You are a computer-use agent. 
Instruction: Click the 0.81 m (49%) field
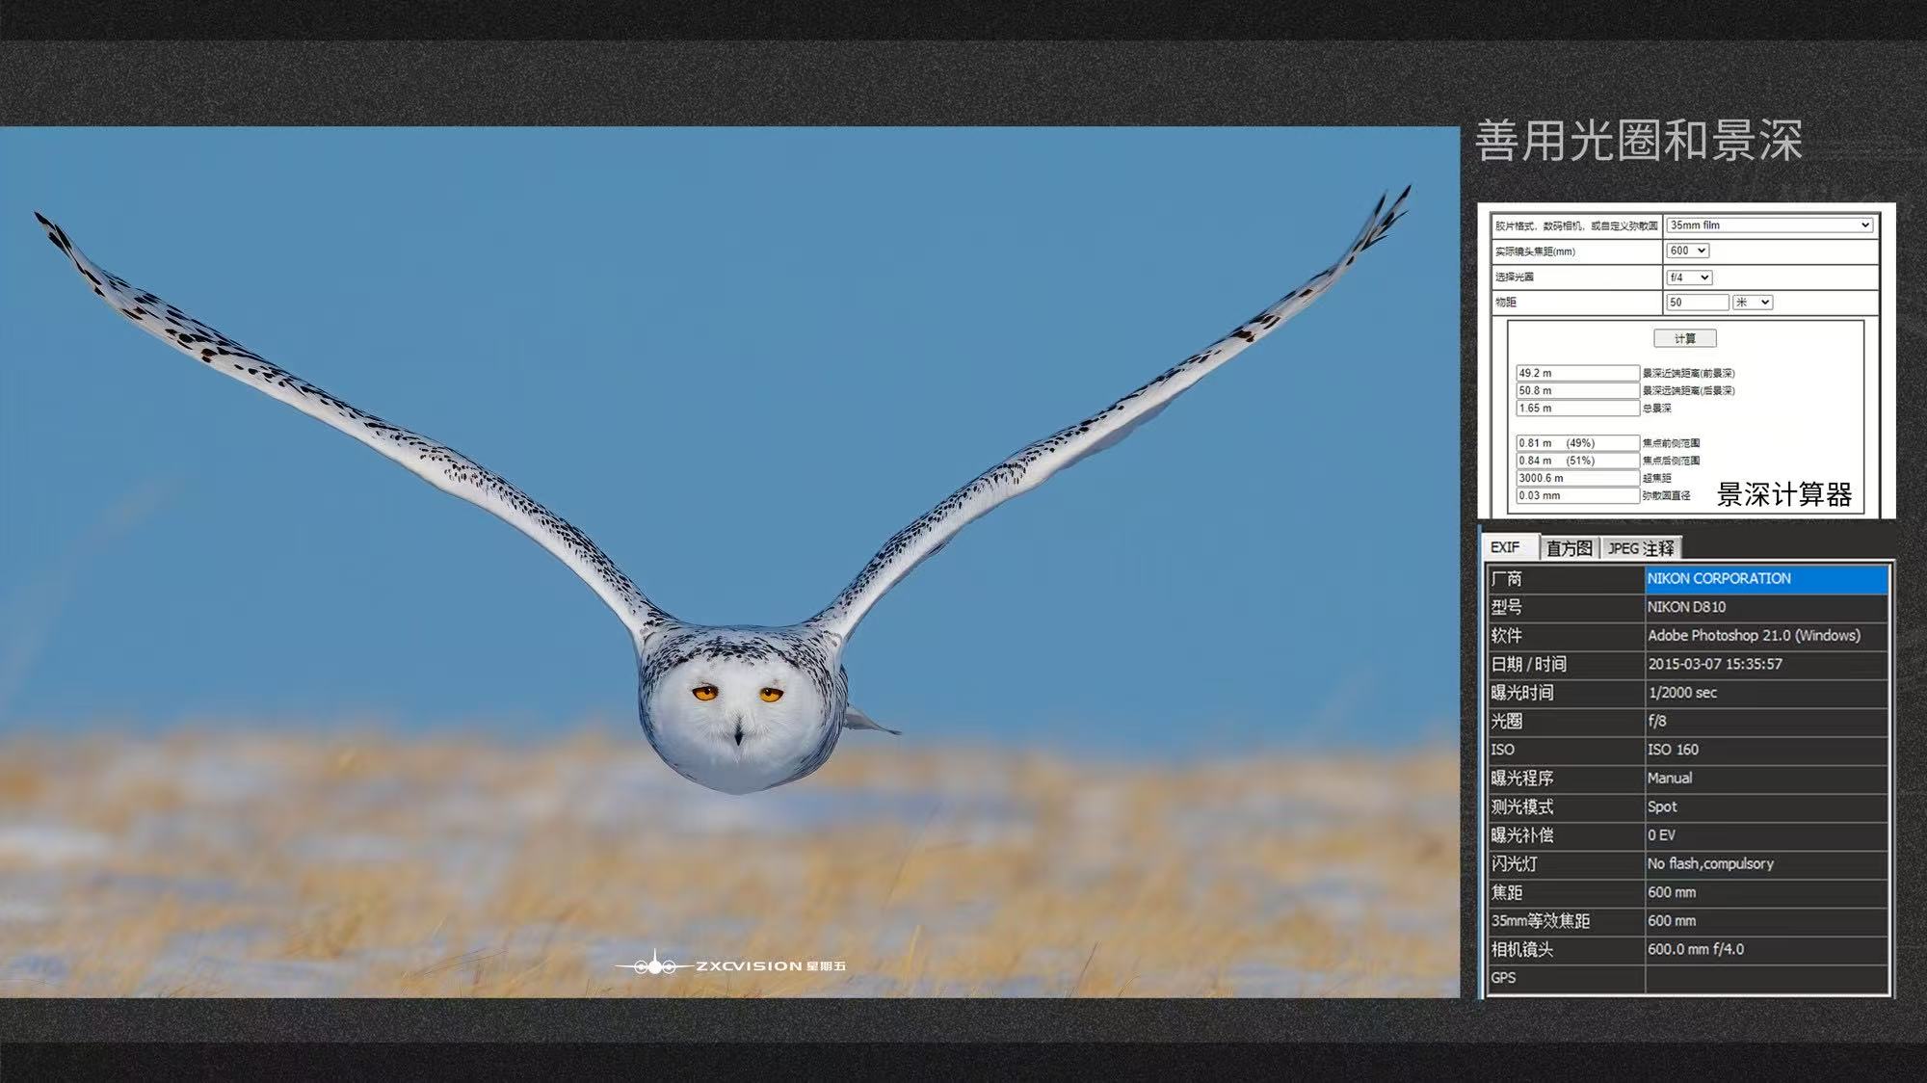click(1577, 443)
